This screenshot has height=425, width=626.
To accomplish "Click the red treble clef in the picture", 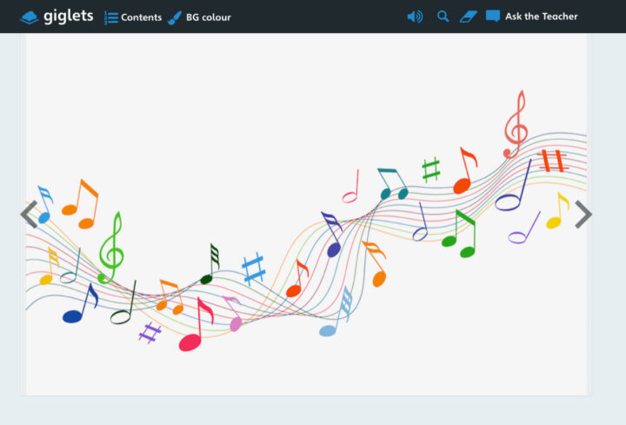I will coord(516,124).
